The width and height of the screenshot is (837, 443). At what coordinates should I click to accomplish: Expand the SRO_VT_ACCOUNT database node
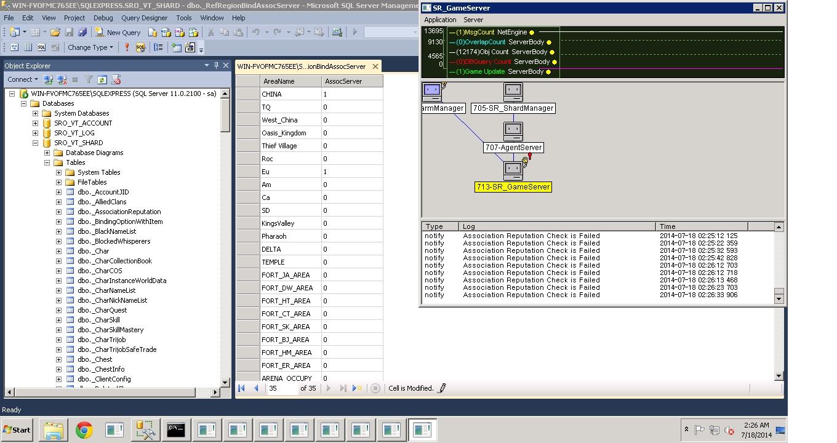[35, 123]
